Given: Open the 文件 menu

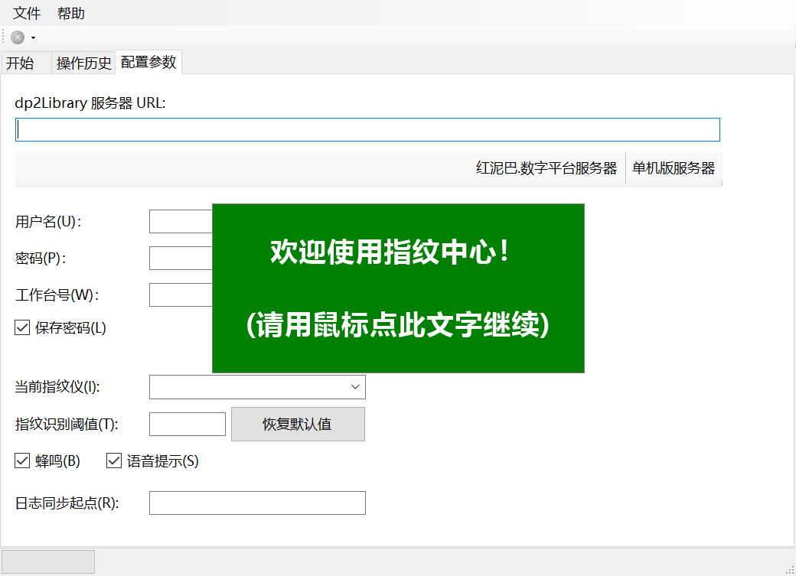Looking at the screenshot, I should (25, 13).
